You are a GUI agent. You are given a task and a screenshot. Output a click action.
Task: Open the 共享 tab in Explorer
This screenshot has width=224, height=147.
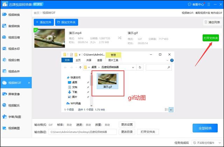pyautogui.click(x=89, y=60)
